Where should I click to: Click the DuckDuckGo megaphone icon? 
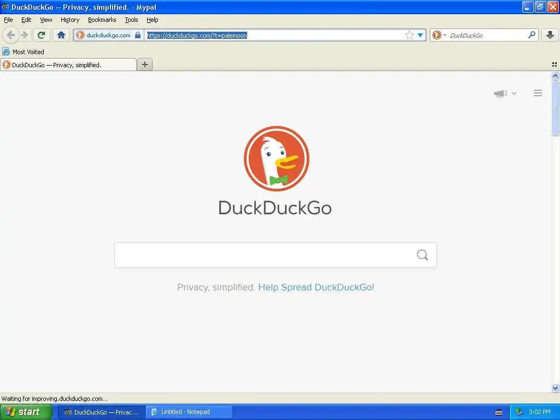point(501,94)
